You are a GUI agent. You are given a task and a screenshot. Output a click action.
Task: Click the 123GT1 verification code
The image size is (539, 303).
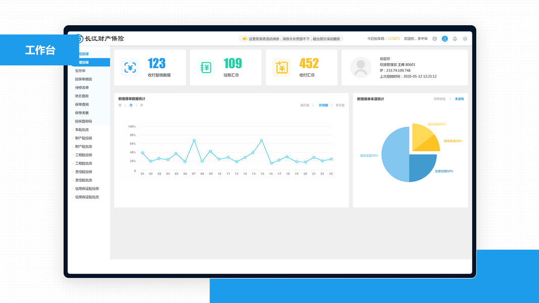point(394,39)
